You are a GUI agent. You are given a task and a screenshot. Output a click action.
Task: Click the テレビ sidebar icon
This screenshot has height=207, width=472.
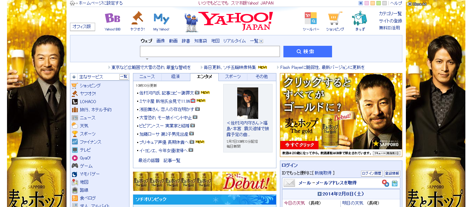pyautogui.click(x=75, y=150)
